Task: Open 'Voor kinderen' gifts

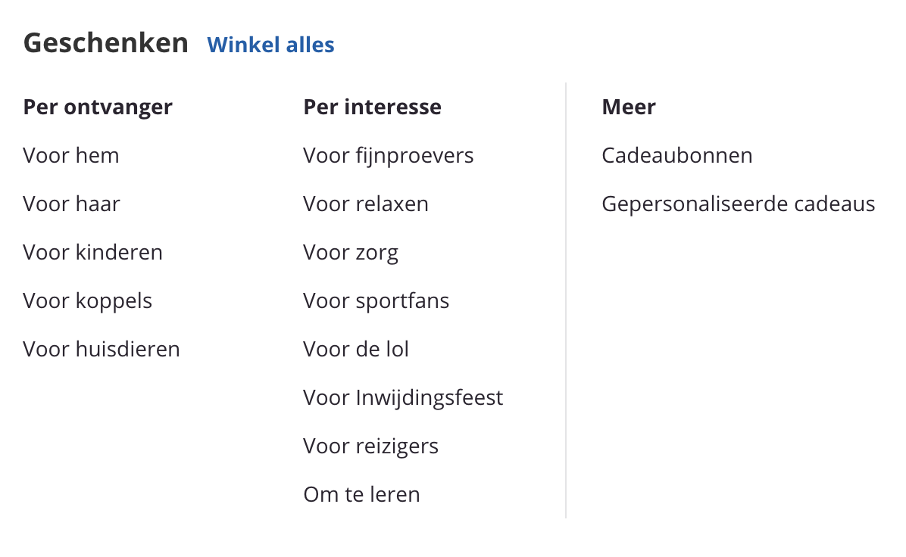Action: click(93, 253)
